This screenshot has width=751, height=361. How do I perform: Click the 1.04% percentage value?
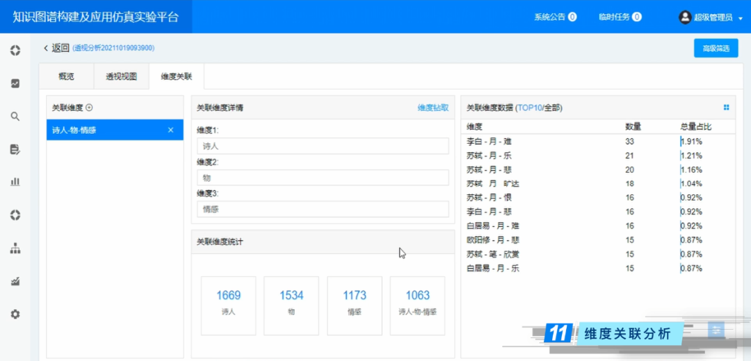click(692, 183)
